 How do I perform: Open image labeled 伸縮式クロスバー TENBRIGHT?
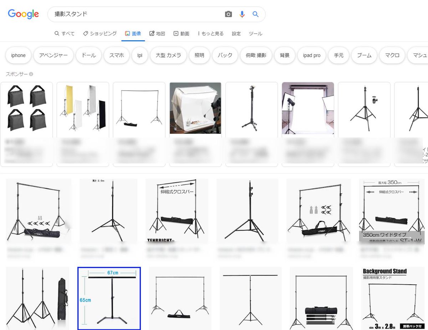pos(177,211)
